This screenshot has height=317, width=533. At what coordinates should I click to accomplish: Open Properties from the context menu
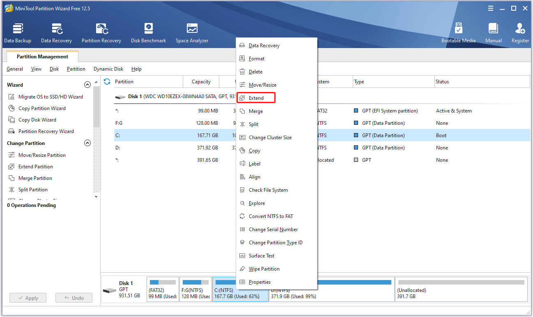(x=276, y=282)
